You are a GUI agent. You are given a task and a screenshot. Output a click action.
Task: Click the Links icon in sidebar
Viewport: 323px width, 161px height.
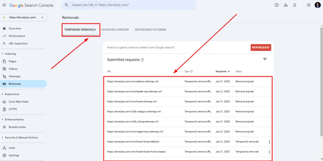4,148
